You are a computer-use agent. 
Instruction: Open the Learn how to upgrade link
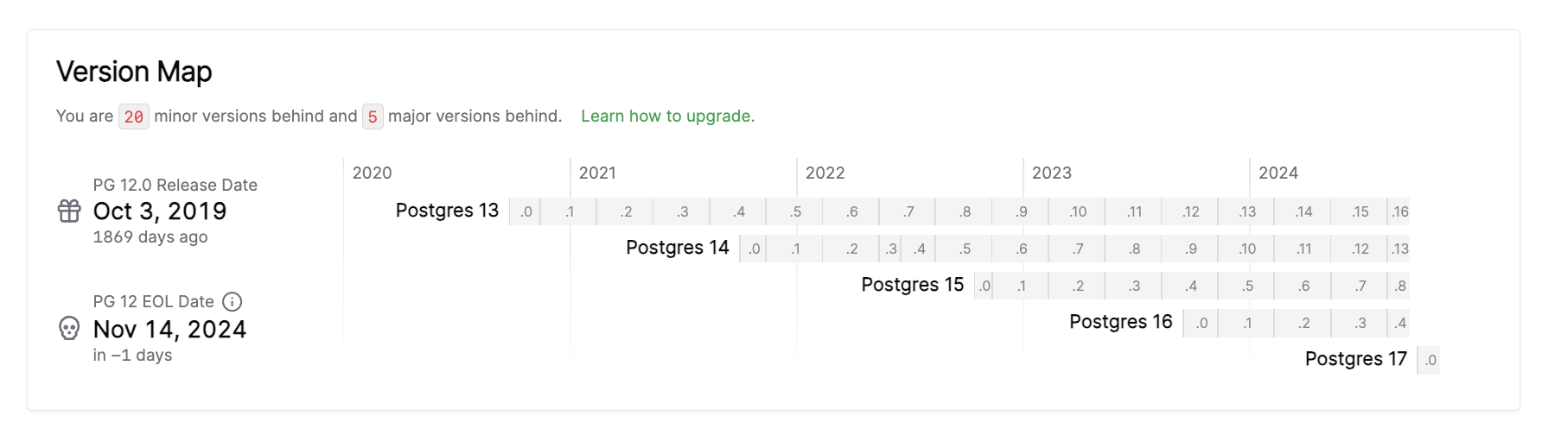pyautogui.click(x=667, y=116)
